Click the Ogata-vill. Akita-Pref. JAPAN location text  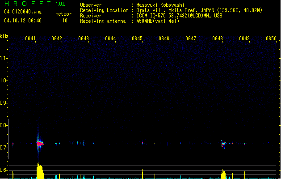(199, 10)
